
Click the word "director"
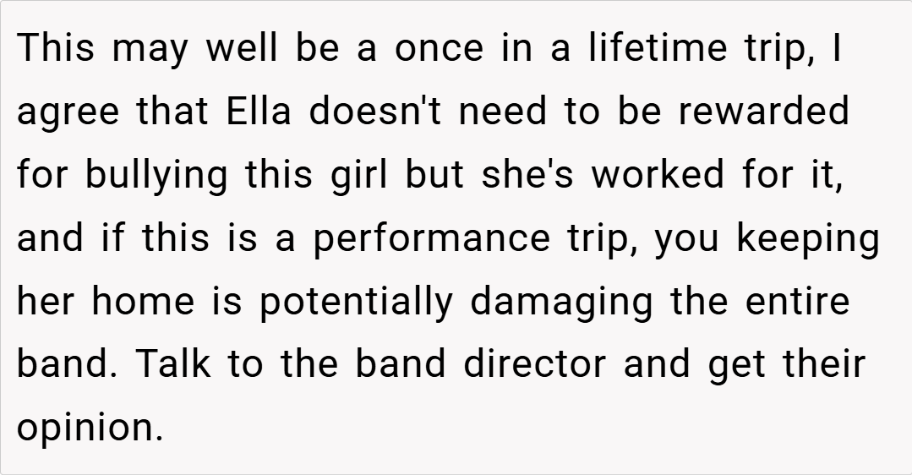[x=535, y=364]
